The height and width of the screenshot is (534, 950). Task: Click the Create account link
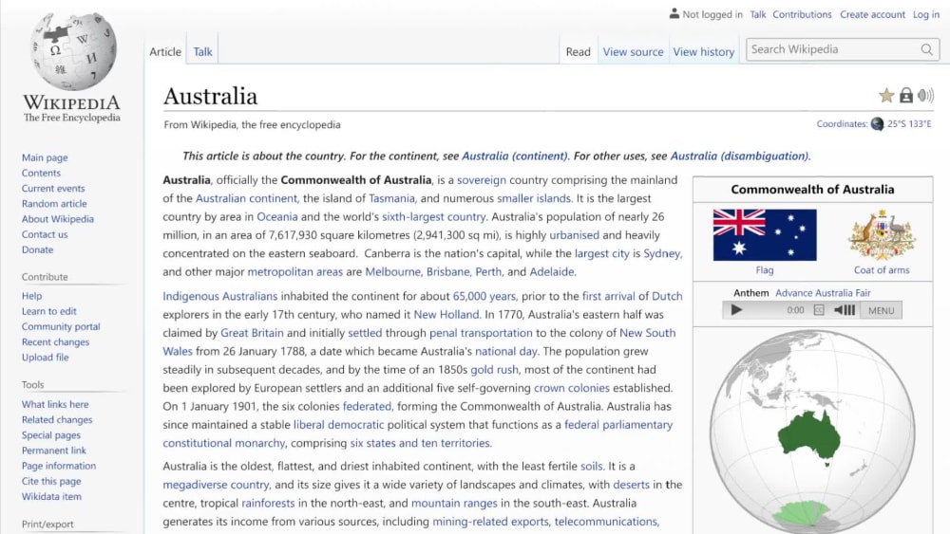872,14
